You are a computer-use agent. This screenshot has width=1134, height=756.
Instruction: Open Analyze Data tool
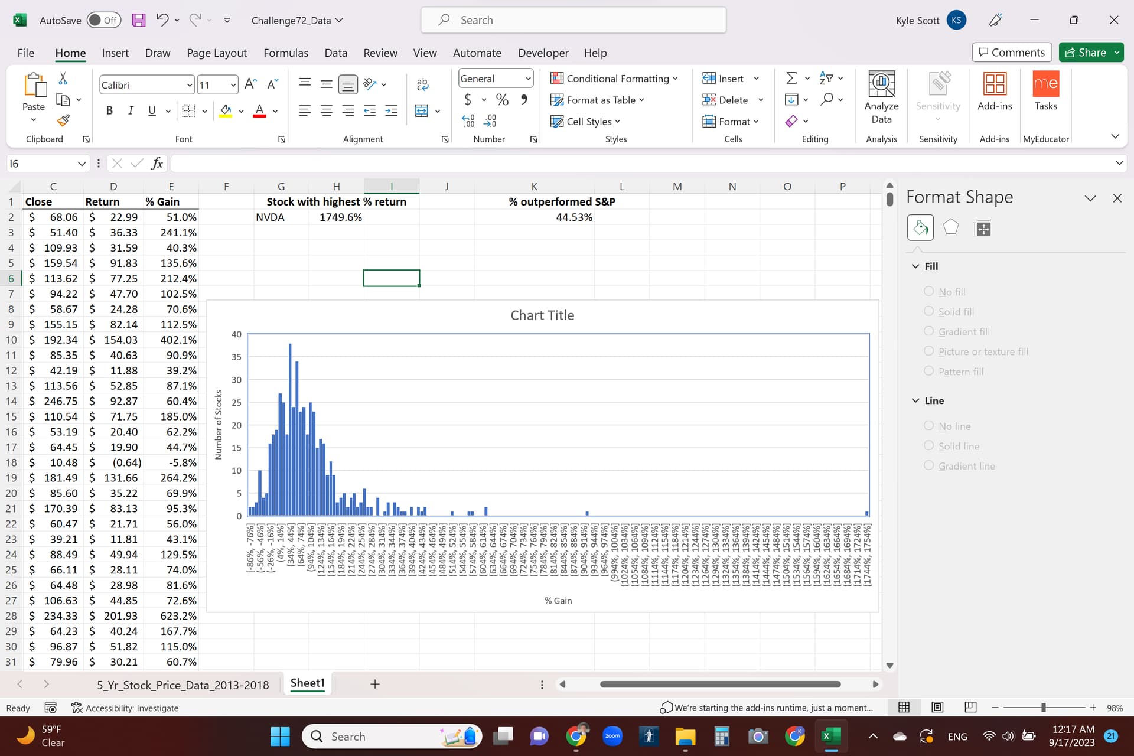point(881,97)
